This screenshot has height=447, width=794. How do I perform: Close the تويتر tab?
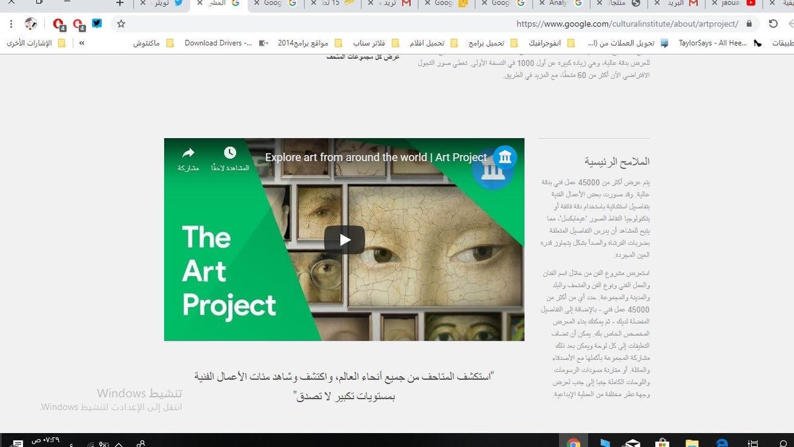point(143,3)
